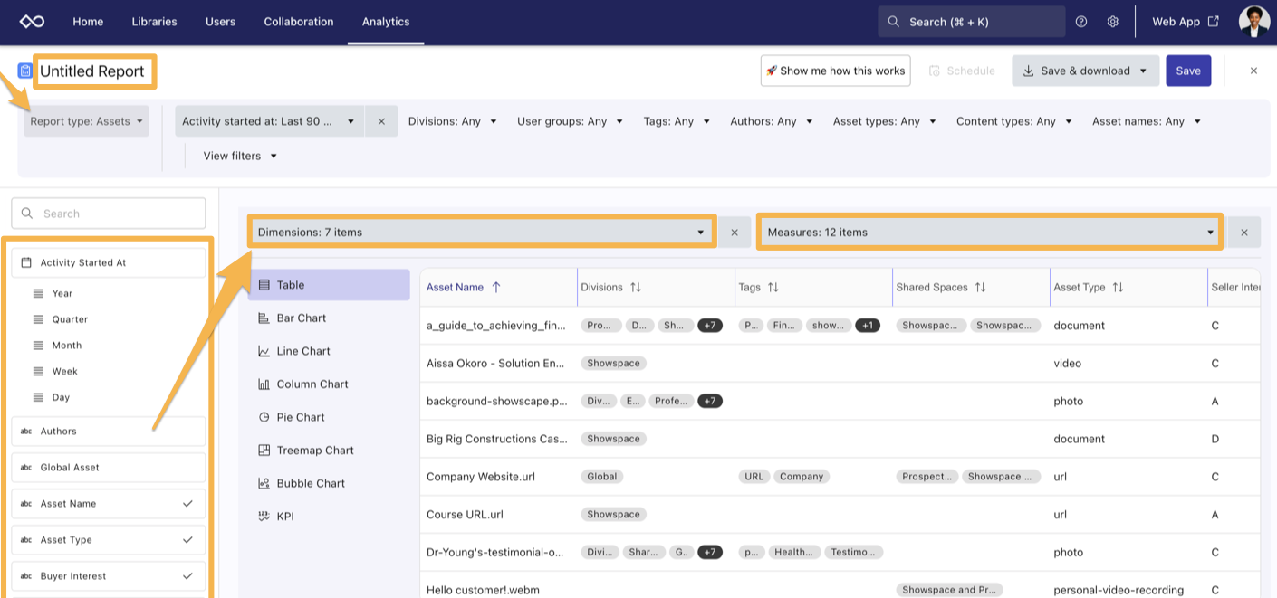Image resolution: width=1277 pixels, height=598 pixels.
Task: Click the infinity logo icon
Action: 32,22
